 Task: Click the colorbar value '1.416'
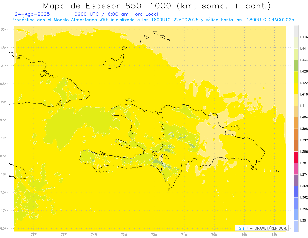pos(304,94)
